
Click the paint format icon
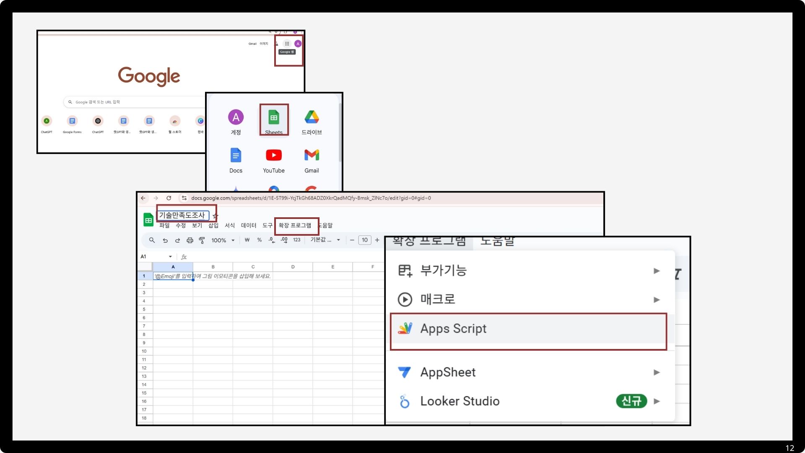202,240
